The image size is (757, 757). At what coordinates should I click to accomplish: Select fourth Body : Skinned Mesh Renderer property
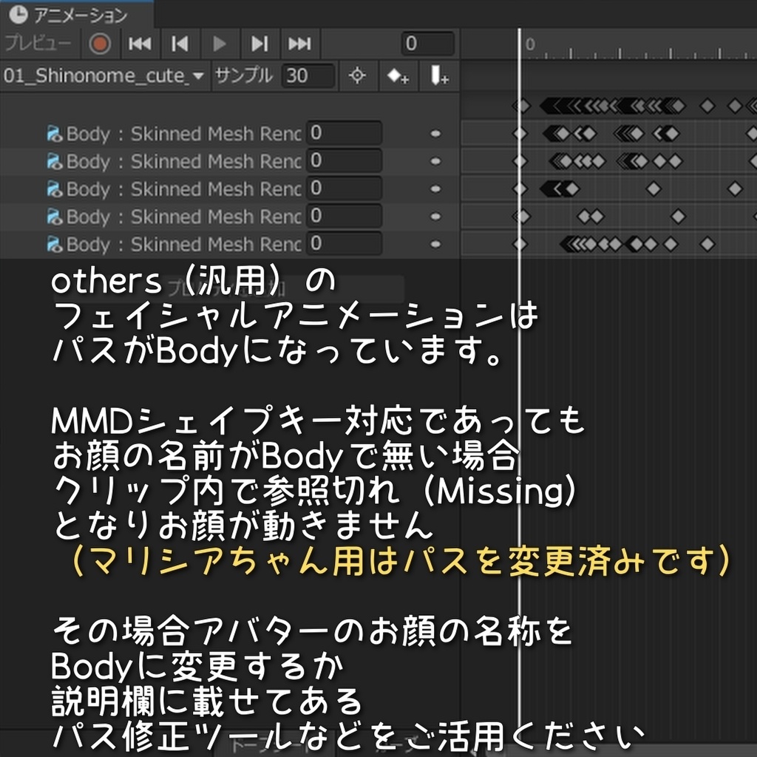pos(183,217)
